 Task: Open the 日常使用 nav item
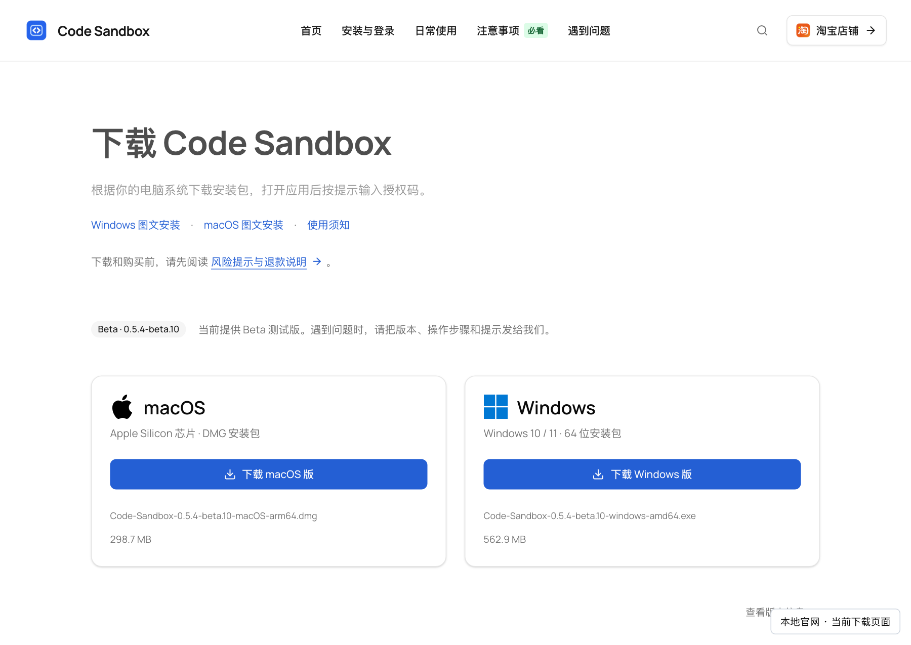pyautogui.click(x=436, y=31)
